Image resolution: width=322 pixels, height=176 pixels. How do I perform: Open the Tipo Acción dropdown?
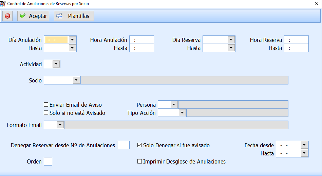(182, 113)
